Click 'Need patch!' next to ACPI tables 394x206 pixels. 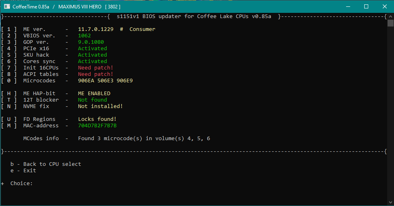[x=95, y=74]
